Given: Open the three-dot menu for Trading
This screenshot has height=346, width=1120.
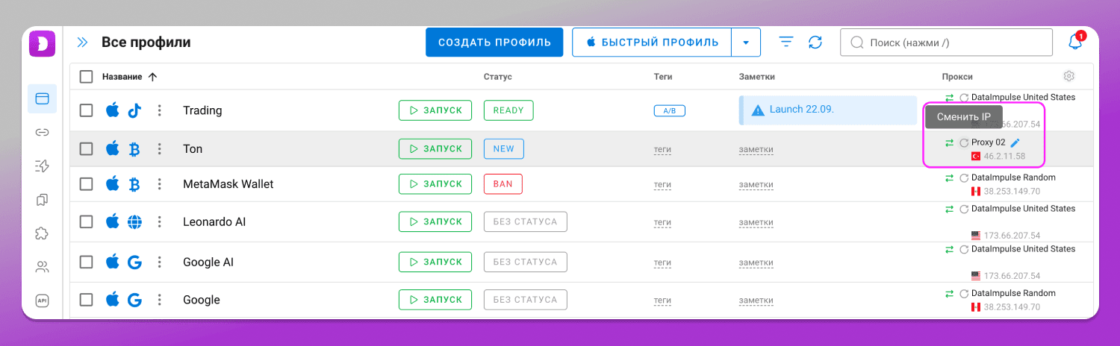Looking at the screenshot, I should (x=159, y=110).
